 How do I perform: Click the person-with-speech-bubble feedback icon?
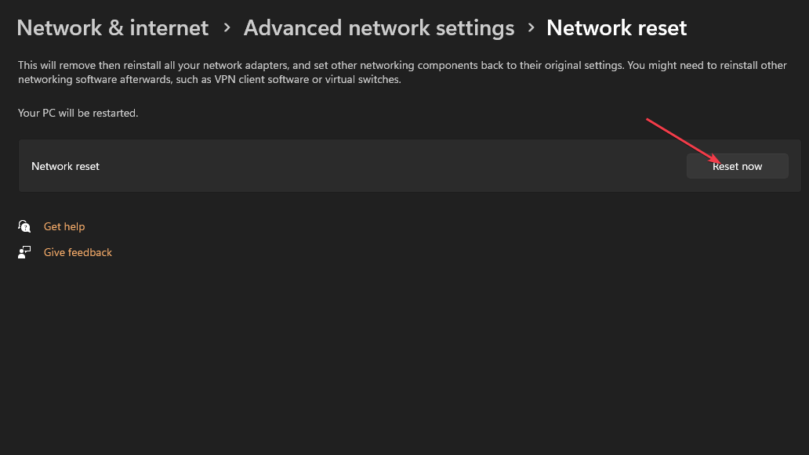click(24, 251)
